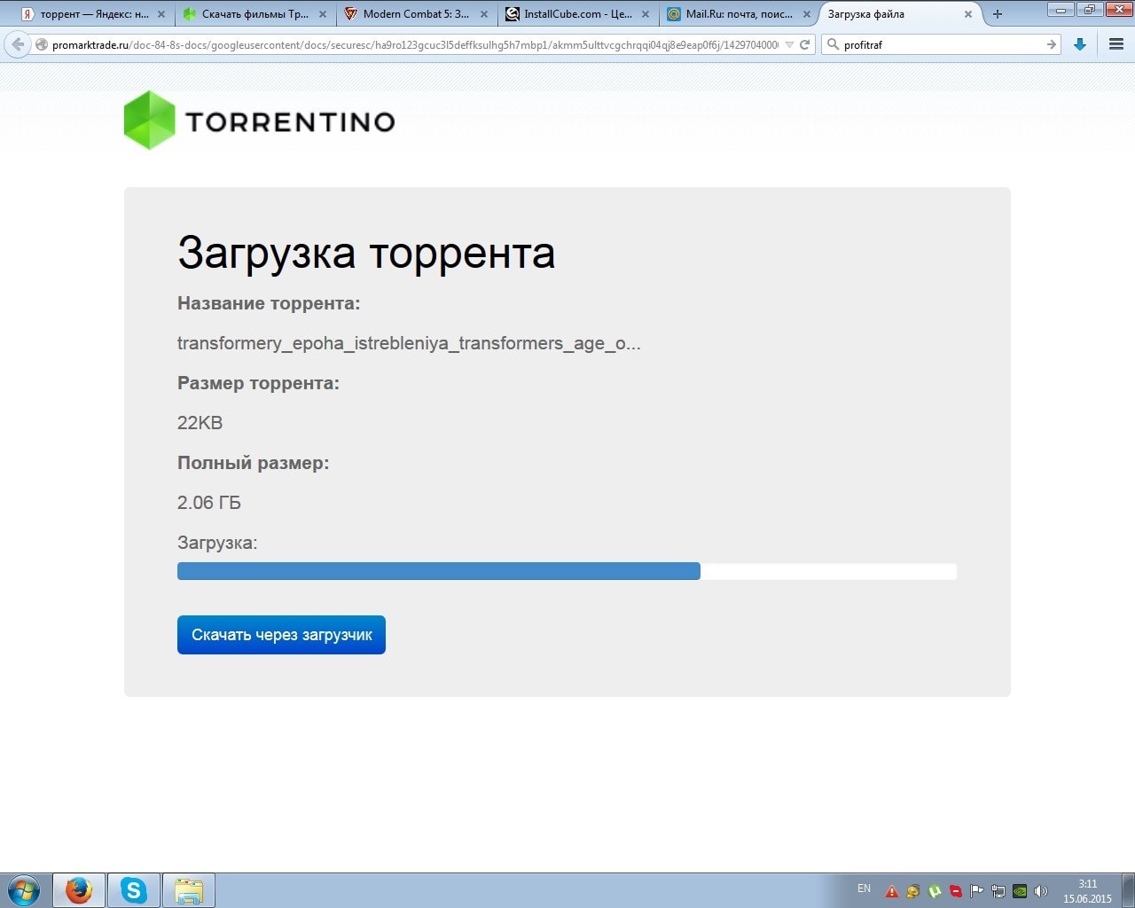Open Windows Explorer from the taskbar
Viewport: 1135px width, 908px height.
tap(189, 890)
